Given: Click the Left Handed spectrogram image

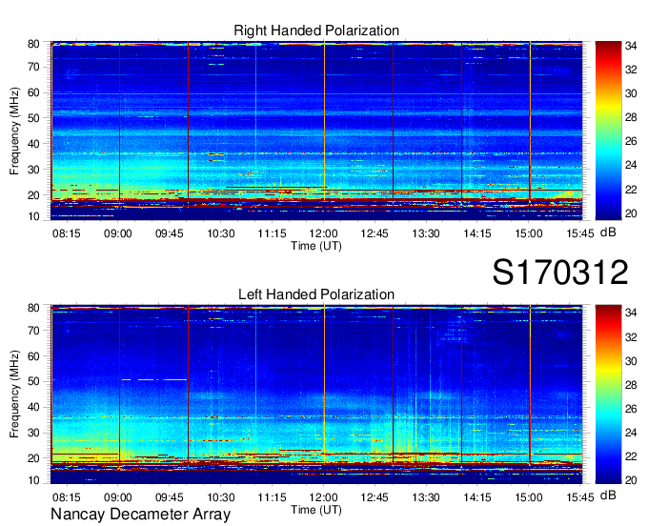Looking at the screenshot, I should (x=316, y=394).
